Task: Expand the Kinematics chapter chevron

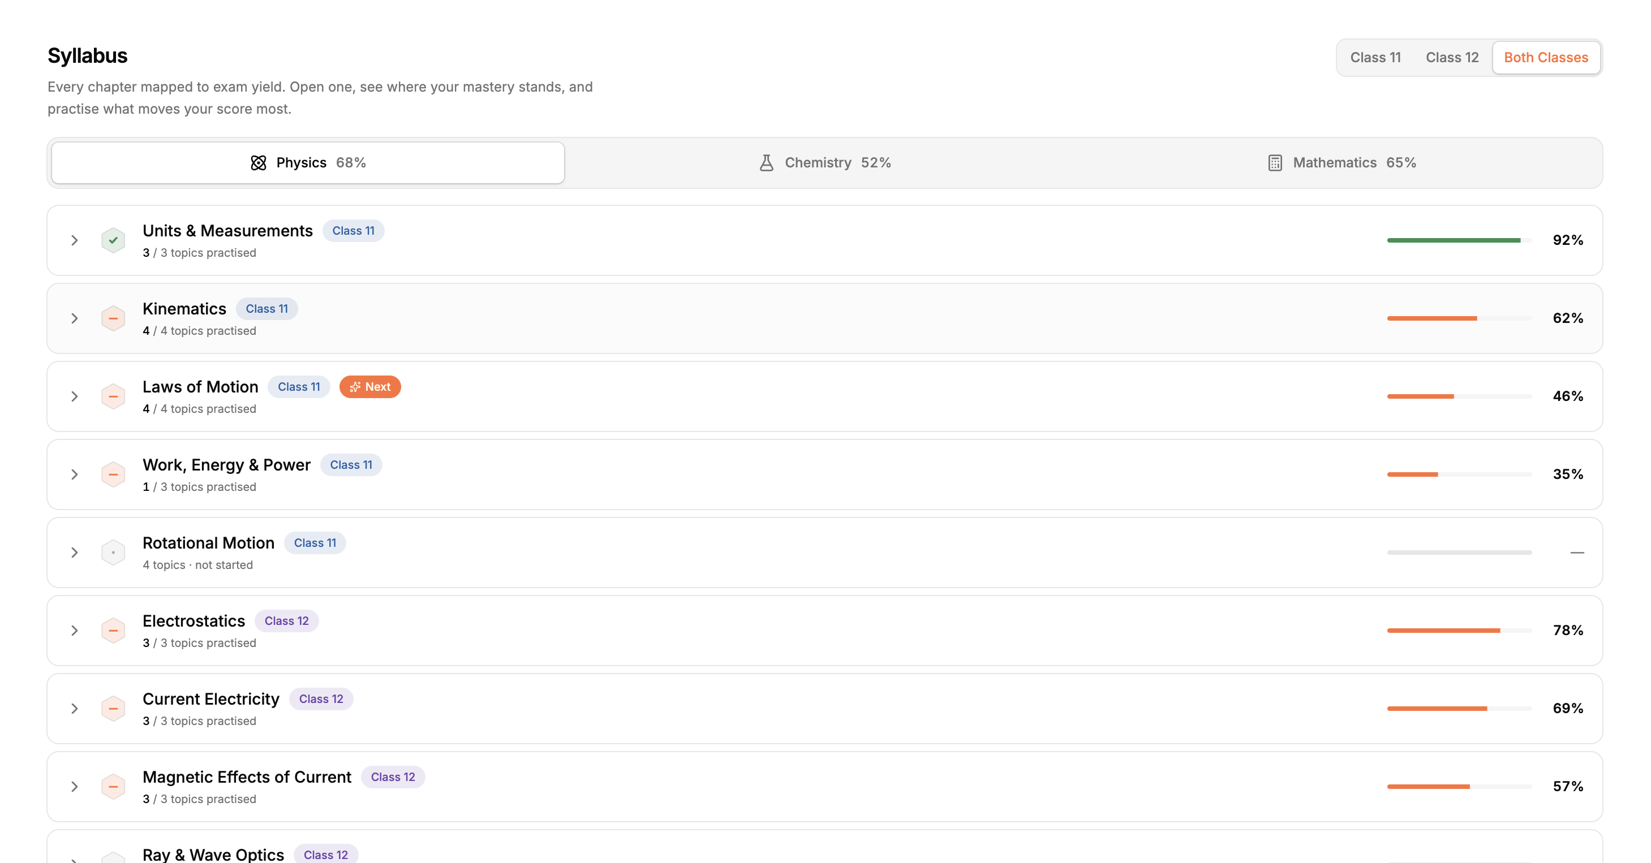Action: (x=74, y=318)
